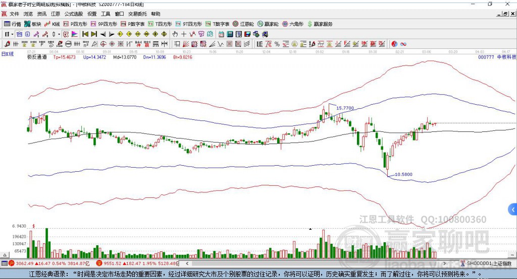Open the P四方形 tool

pyautogui.click(x=75, y=24)
